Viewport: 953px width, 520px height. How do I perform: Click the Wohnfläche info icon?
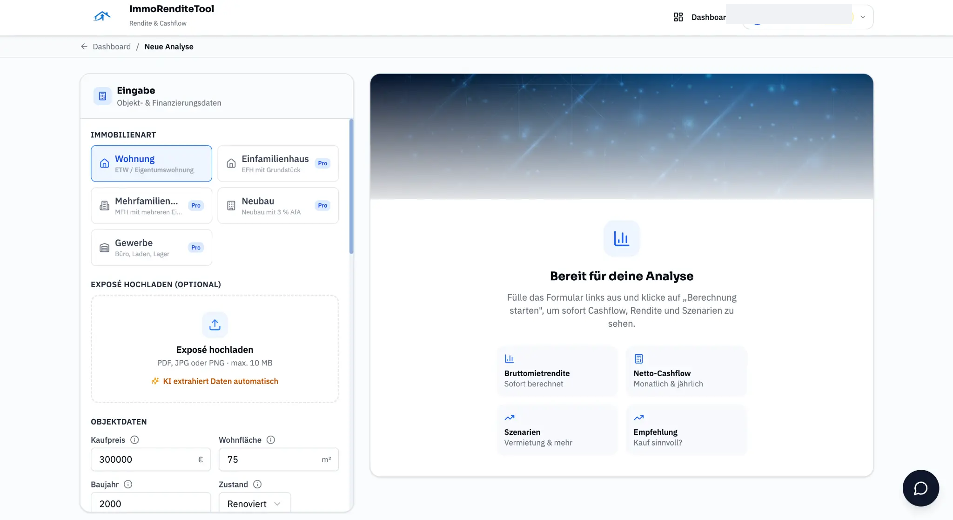coord(271,440)
